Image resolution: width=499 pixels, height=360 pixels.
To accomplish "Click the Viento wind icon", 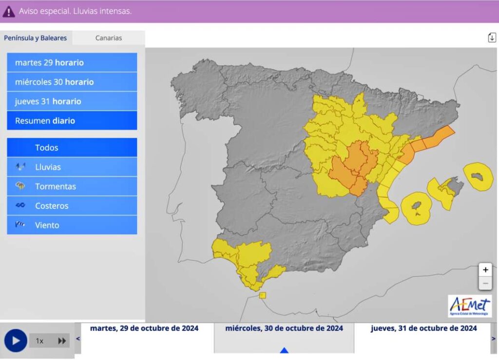I will click(x=20, y=225).
